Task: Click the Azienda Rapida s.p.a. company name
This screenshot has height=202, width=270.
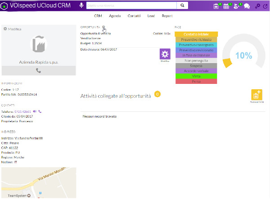Action: [39, 62]
